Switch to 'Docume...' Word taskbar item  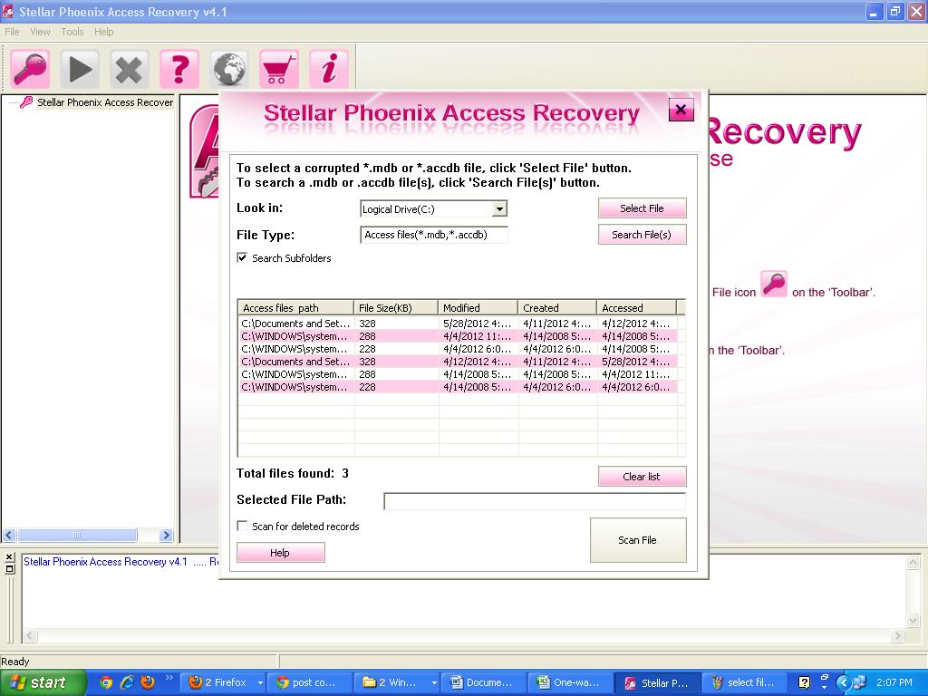(484, 683)
